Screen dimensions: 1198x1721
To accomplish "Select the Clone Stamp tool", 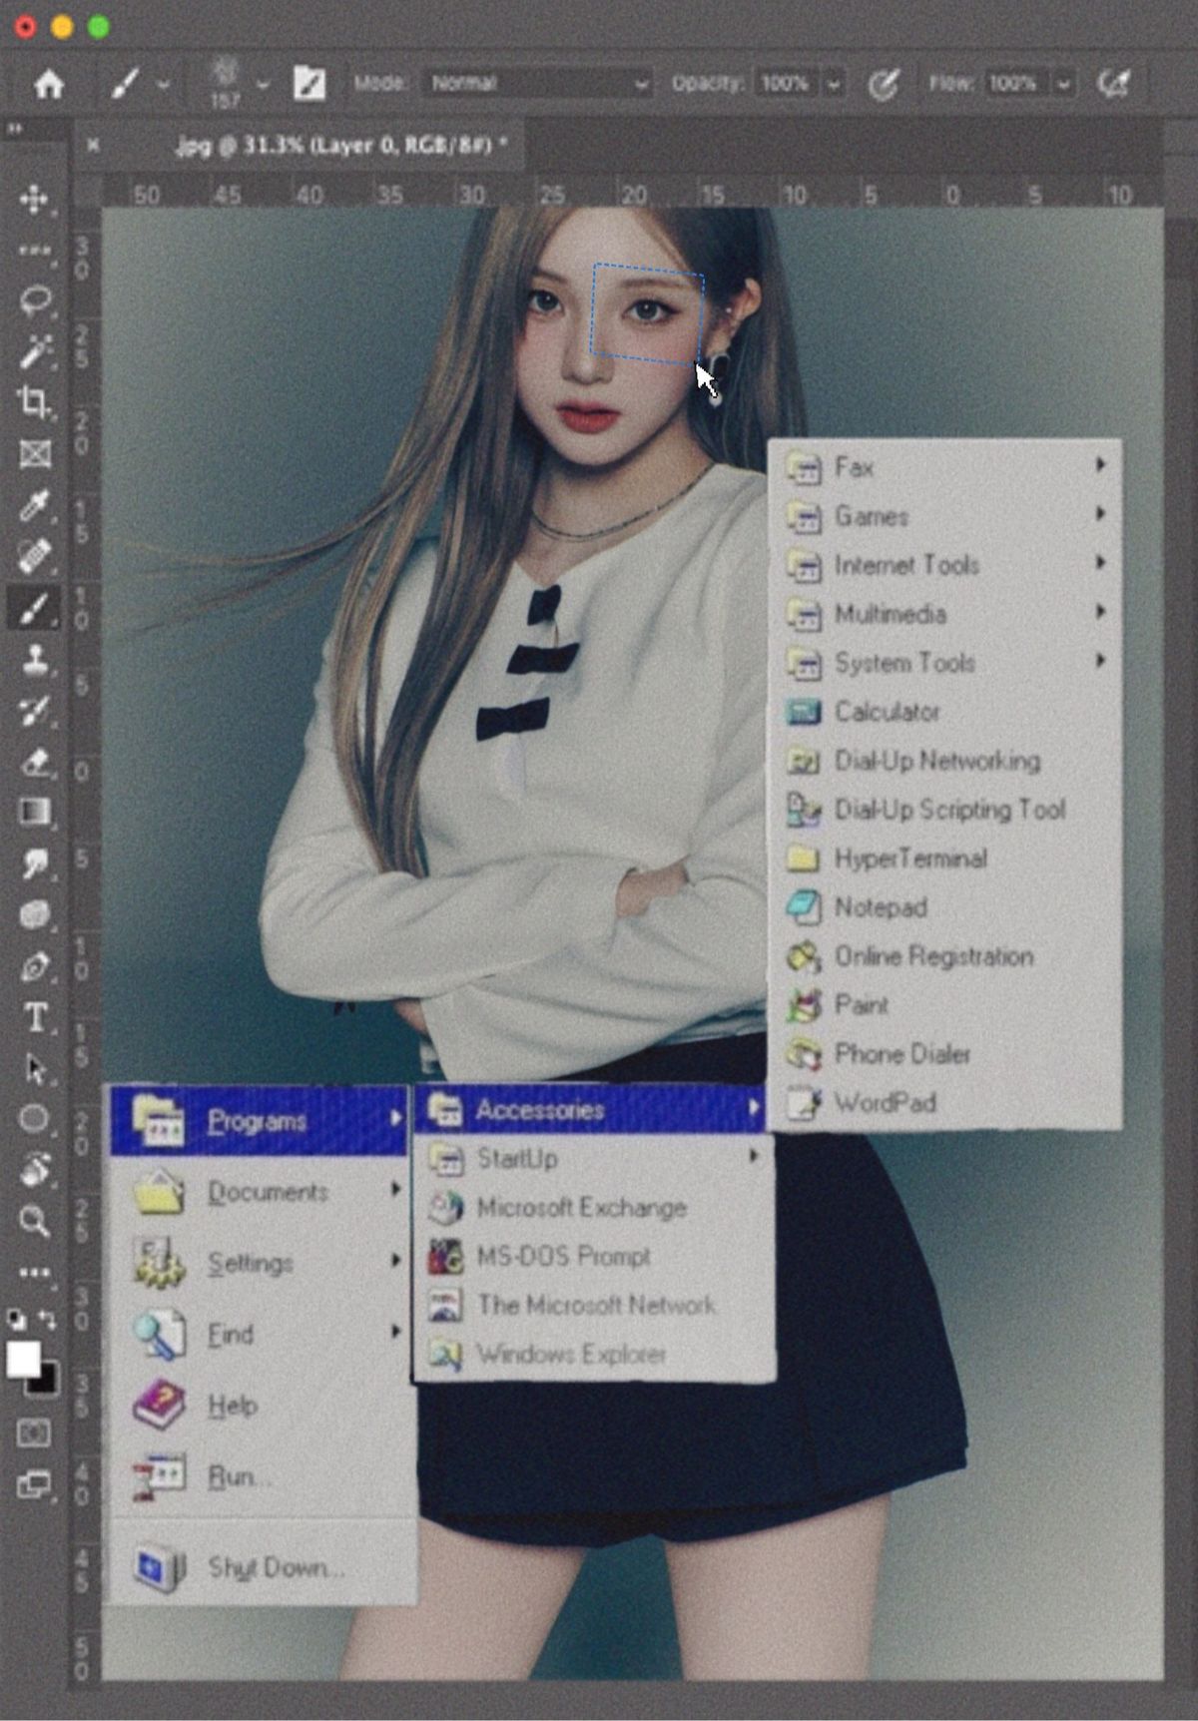I will tap(35, 659).
